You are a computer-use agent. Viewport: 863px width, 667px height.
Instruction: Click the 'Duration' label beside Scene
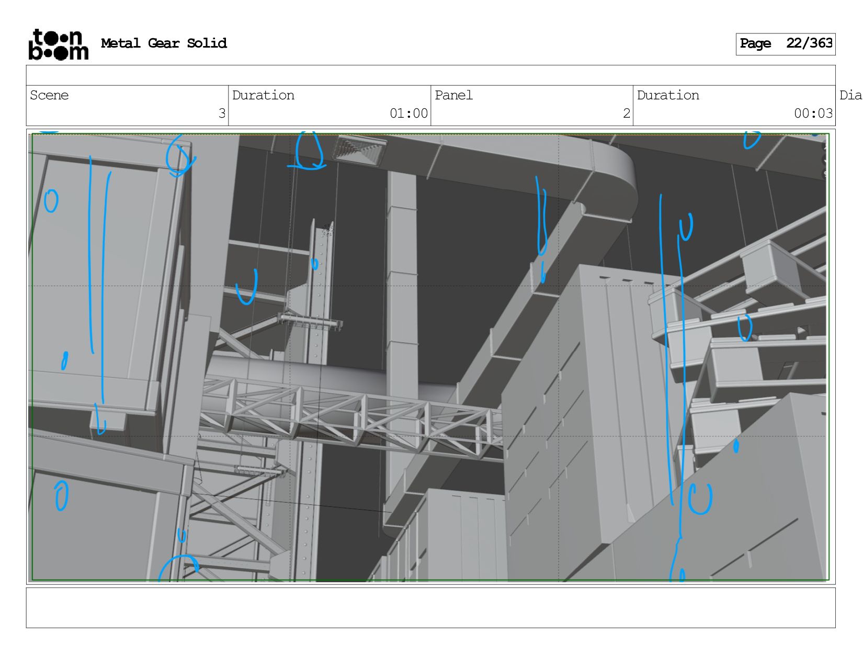coord(263,95)
